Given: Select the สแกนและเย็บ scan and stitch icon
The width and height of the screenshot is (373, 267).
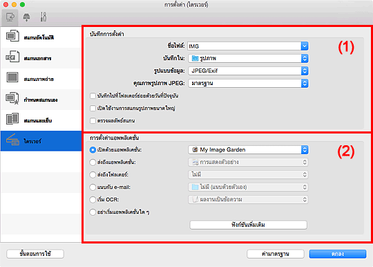Looking at the screenshot, I should click(12, 119).
